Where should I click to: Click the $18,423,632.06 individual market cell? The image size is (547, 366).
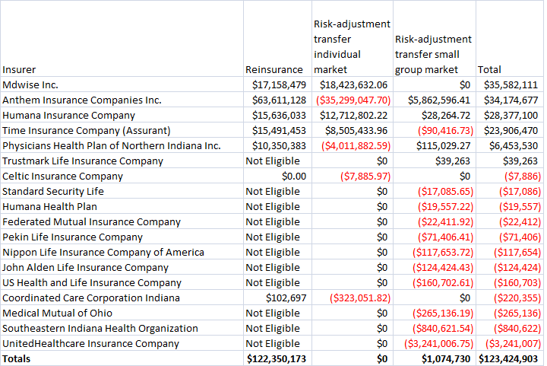353,84
